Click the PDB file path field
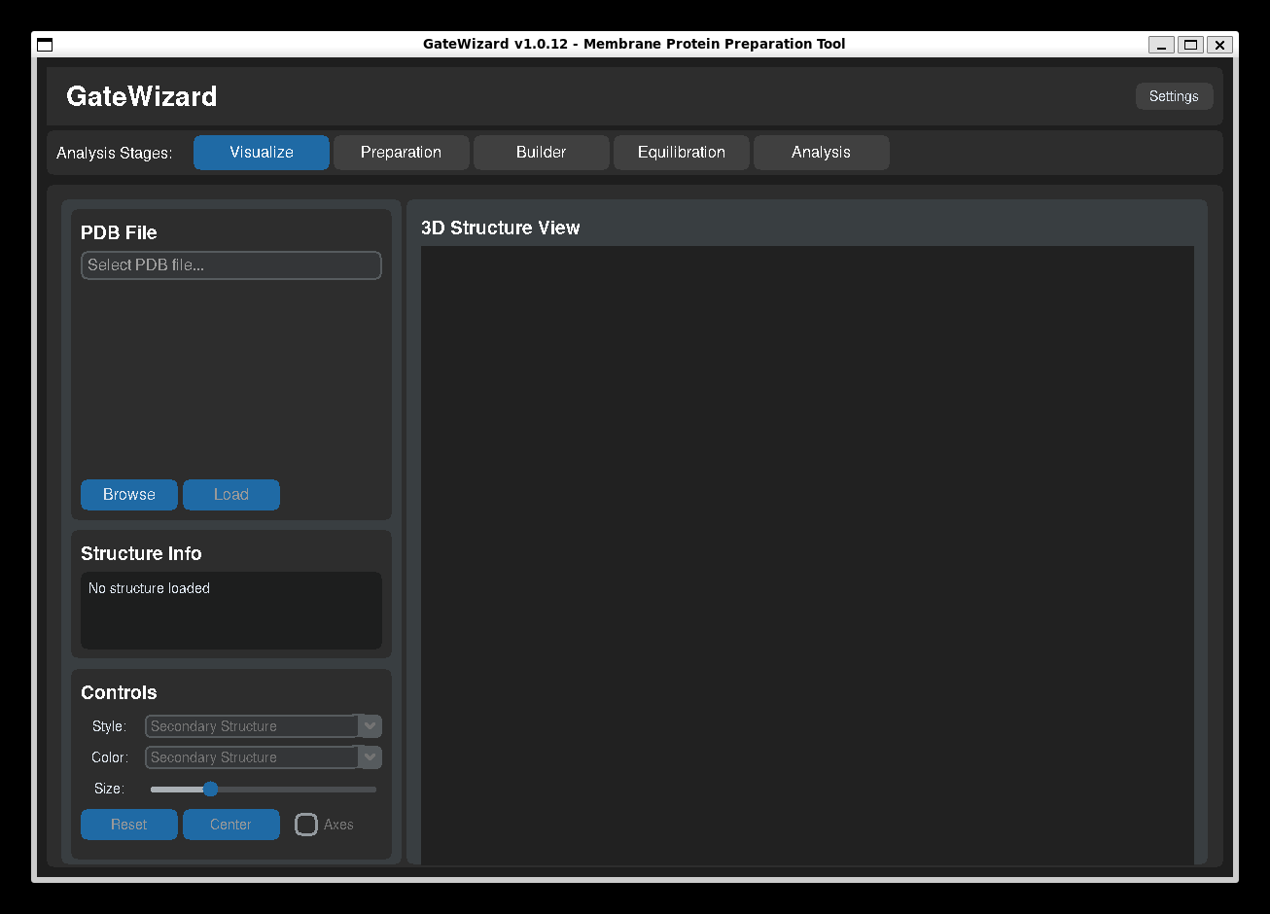 tap(230, 264)
